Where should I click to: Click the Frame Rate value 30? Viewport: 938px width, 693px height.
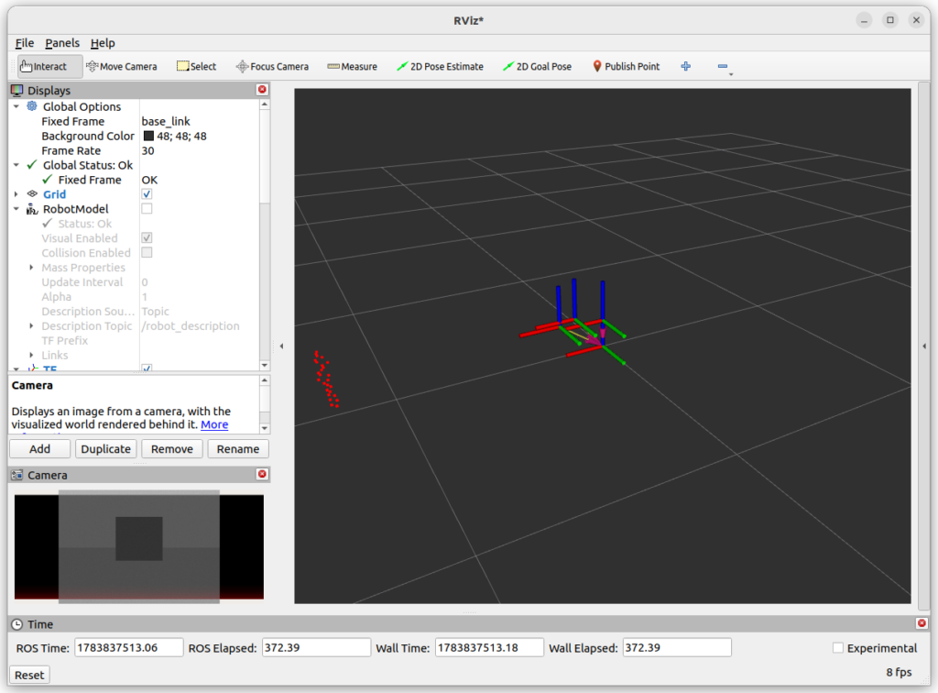pyautogui.click(x=147, y=151)
